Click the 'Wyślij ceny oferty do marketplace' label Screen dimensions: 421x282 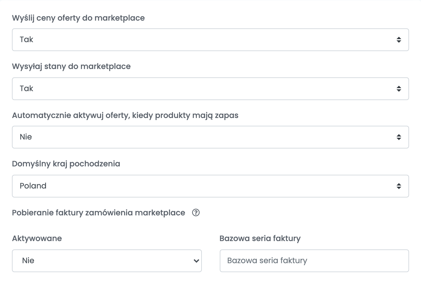[x=78, y=18]
